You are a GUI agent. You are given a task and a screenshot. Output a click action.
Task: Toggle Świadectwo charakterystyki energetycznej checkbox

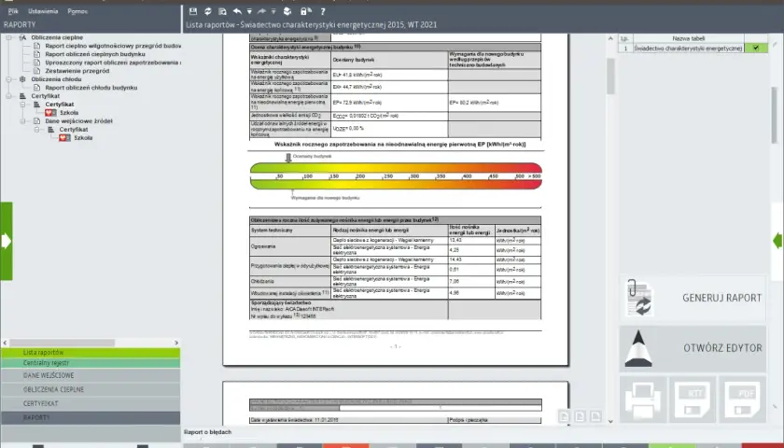[x=756, y=48]
